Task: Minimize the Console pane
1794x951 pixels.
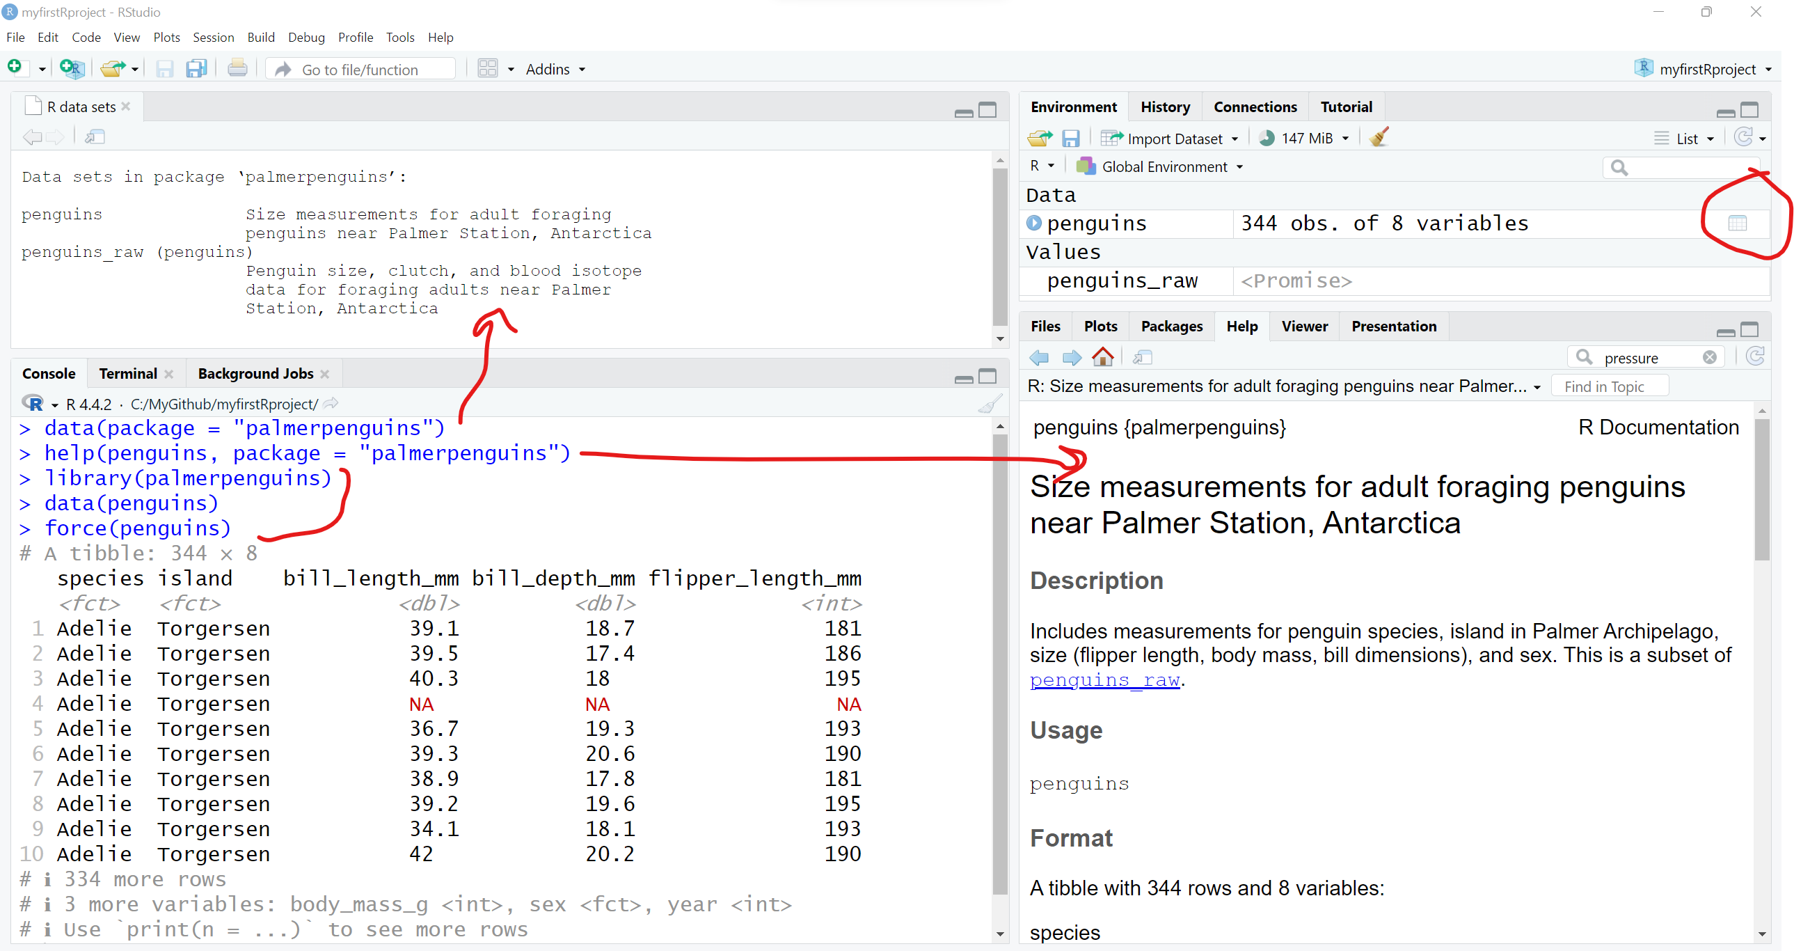Action: pyautogui.click(x=964, y=378)
